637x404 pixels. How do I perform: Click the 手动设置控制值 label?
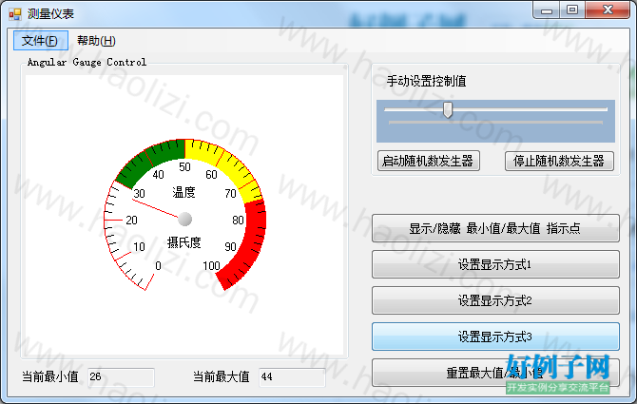point(426,81)
